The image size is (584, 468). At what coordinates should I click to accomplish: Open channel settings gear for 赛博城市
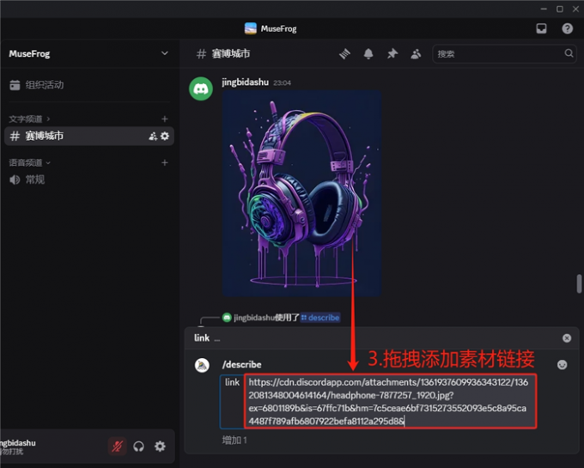coord(165,137)
